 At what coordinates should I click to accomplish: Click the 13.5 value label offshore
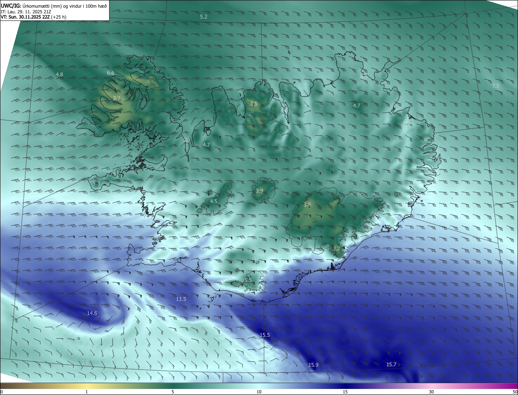(181, 299)
